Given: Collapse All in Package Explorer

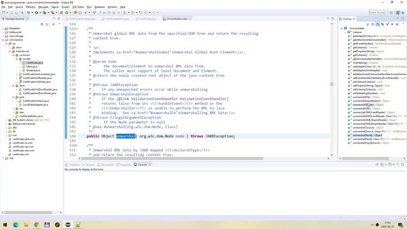Looking at the screenshot, I should (42, 24).
